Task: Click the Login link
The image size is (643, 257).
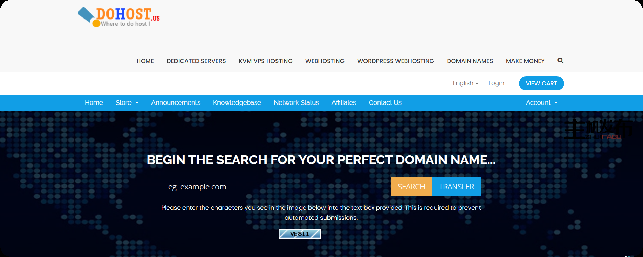Action: pos(496,83)
